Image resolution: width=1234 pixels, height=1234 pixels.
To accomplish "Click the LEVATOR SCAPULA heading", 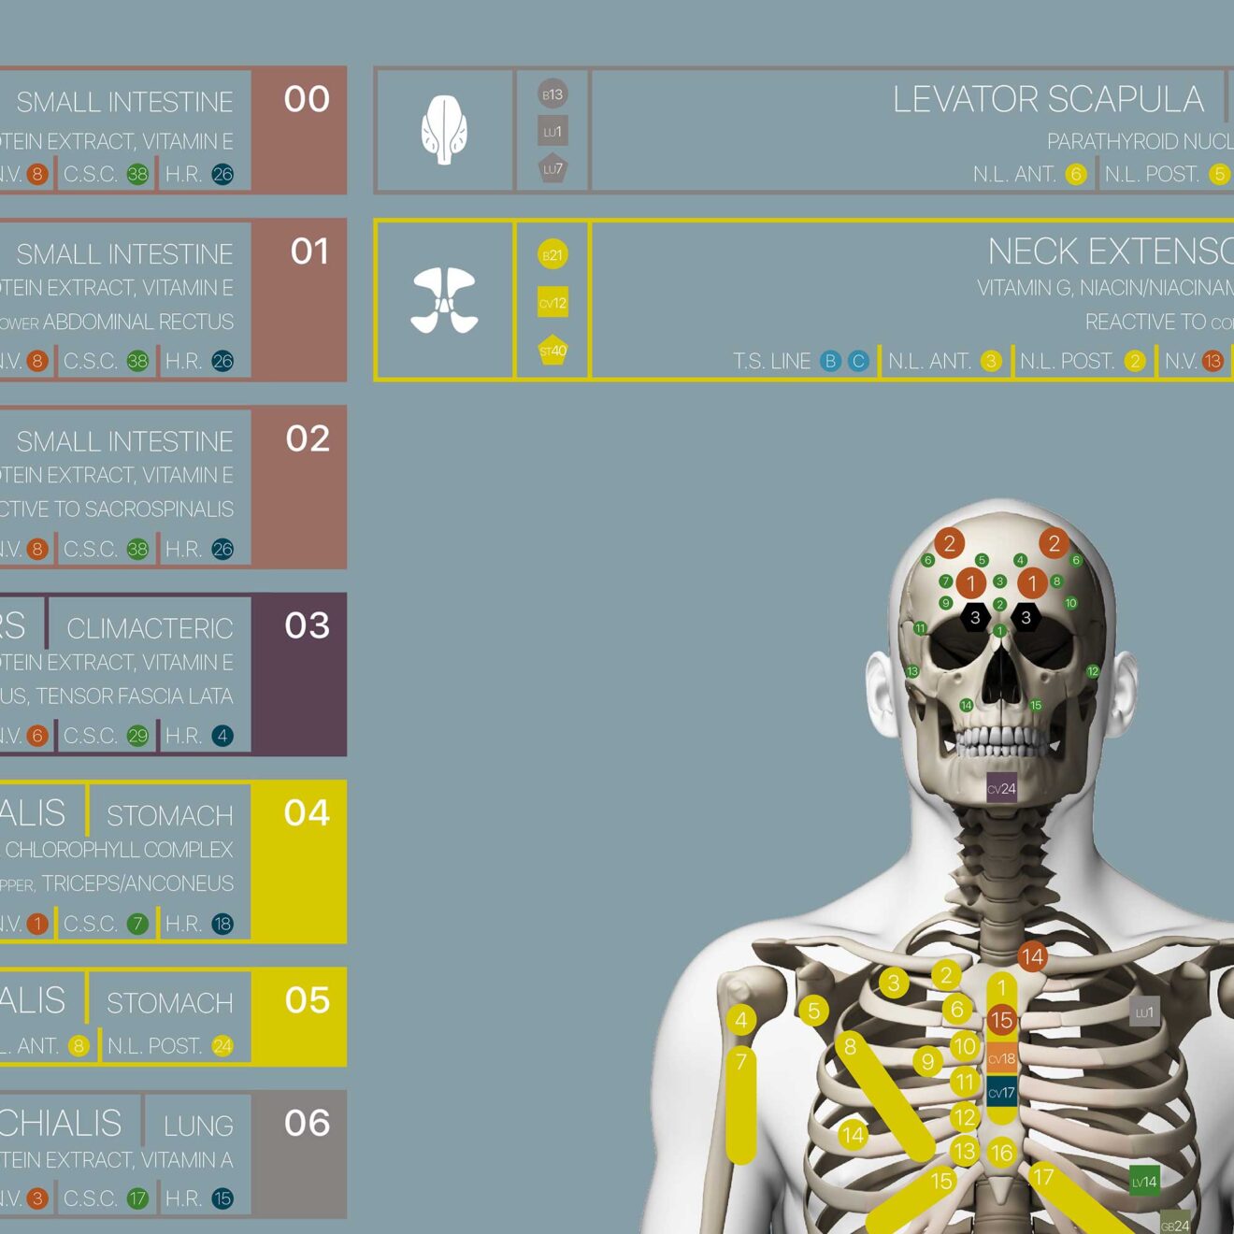I will [x=1048, y=99].
